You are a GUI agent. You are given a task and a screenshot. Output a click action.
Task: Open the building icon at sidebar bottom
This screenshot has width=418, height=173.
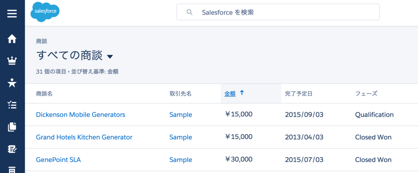point(12,170)
